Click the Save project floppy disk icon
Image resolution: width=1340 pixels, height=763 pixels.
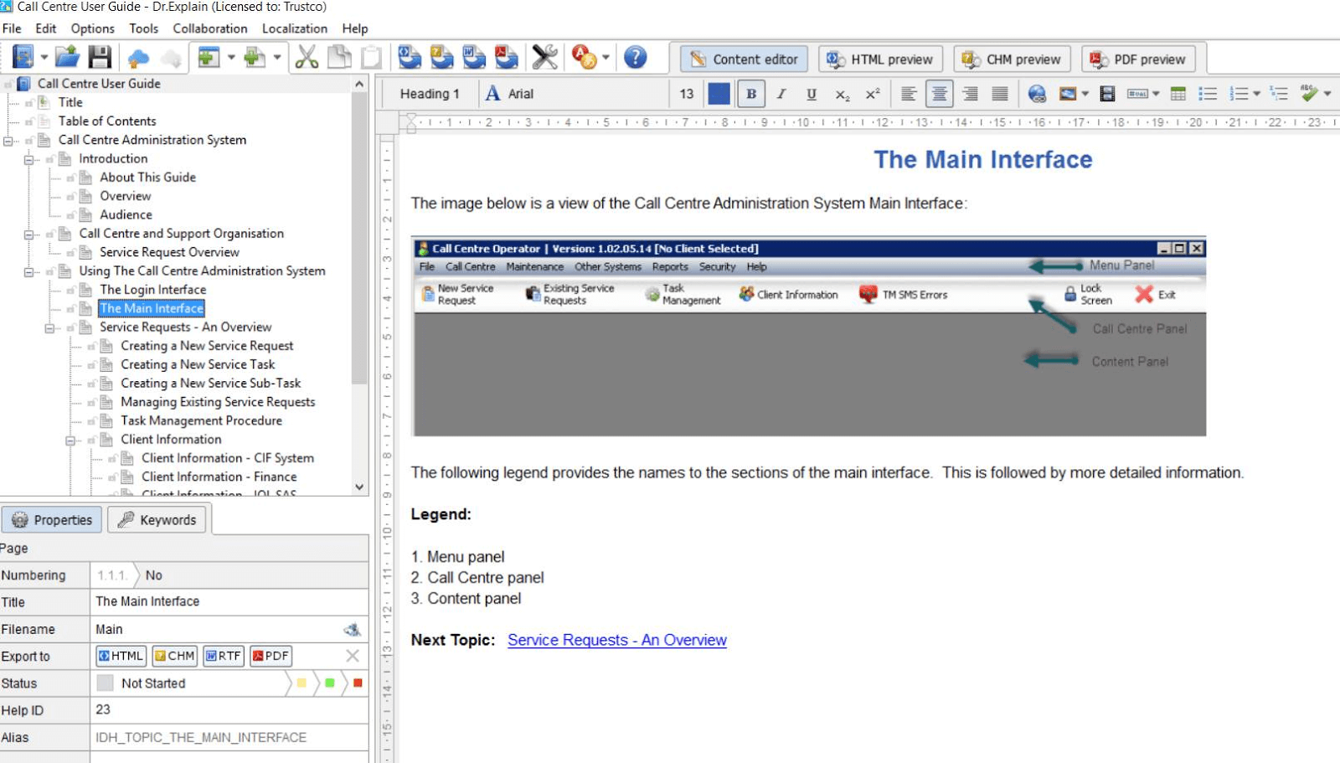coord(100,57)
